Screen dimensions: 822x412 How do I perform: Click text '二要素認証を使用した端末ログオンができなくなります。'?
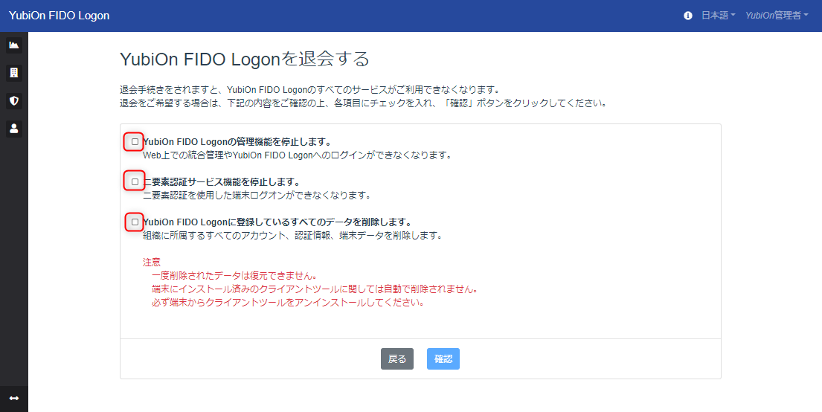[x=257, y=196]
